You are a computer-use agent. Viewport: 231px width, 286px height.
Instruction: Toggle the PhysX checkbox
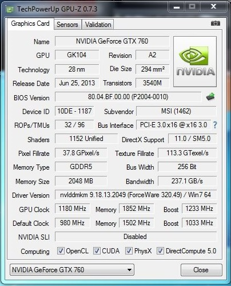(x=129, y=251)
